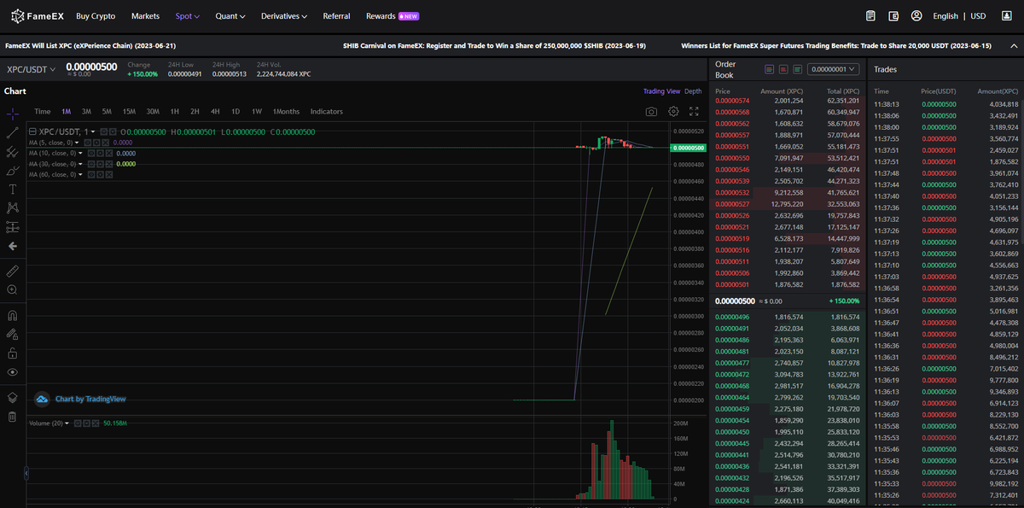
Task: Click bid price 0.00000496 in order book
Action: (732, 317)
